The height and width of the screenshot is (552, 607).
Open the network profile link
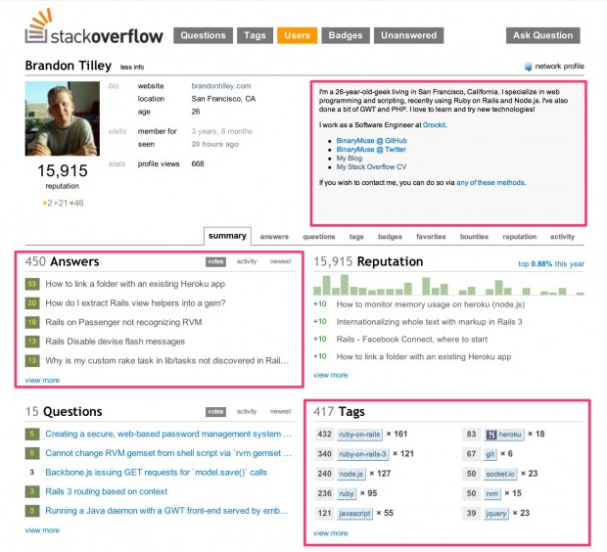[x=559, y=67]
